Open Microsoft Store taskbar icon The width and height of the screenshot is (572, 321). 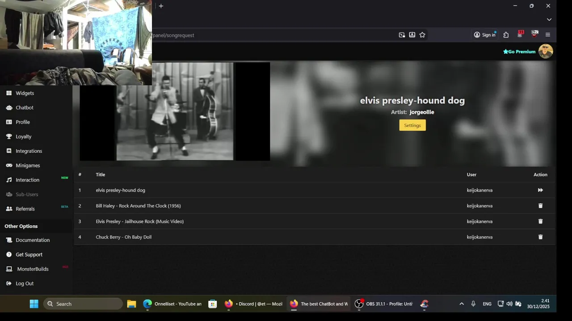pos(213,304)
